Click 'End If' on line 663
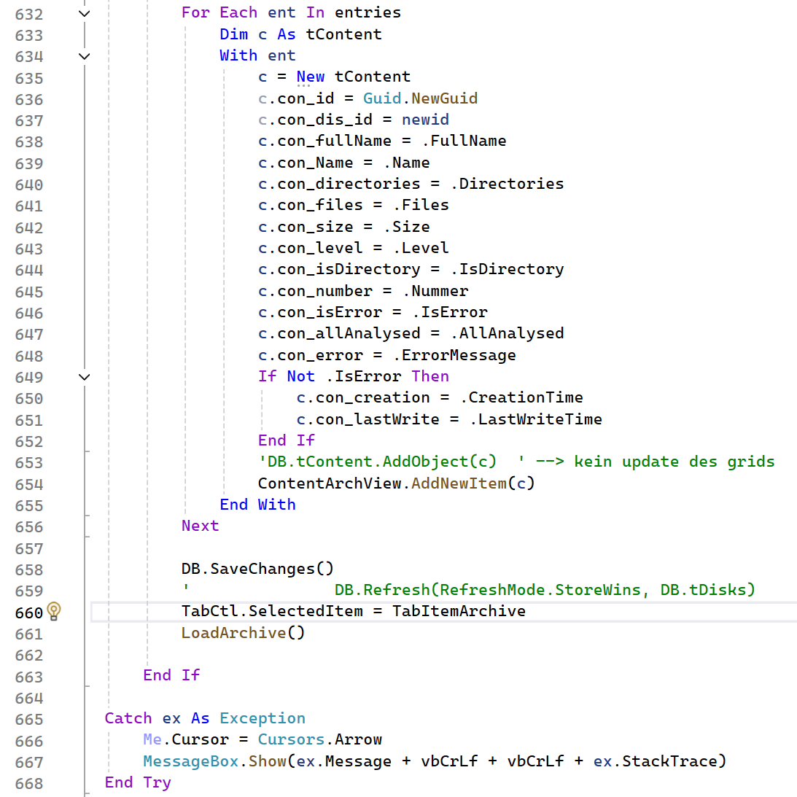797x797 pixels. pyautogui.click(x=172, y=675)
